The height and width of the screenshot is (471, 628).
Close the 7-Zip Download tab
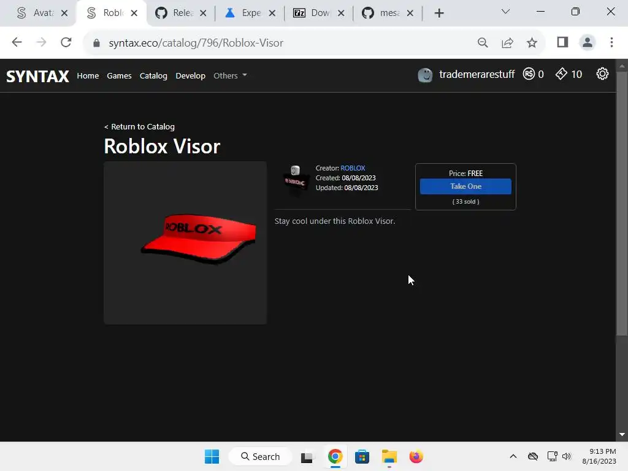[x=341, y=13]
